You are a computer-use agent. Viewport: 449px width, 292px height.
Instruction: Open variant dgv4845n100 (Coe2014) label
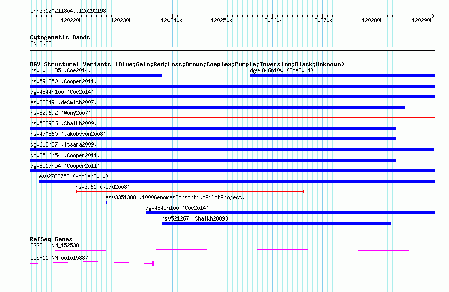point(177,208)
